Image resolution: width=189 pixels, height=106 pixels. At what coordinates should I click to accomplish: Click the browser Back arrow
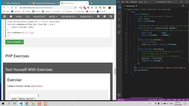click(x=4, y=8)
